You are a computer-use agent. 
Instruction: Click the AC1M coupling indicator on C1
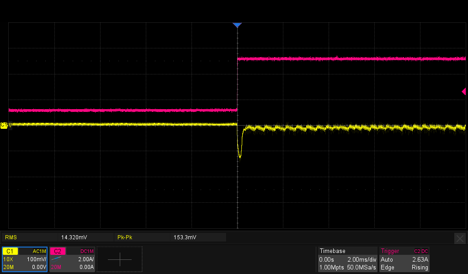pyautogui.click(x=39, y=251)
